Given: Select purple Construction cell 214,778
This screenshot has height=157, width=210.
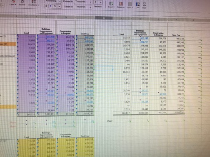Looking at the screenshot, I should pos(66,37).
